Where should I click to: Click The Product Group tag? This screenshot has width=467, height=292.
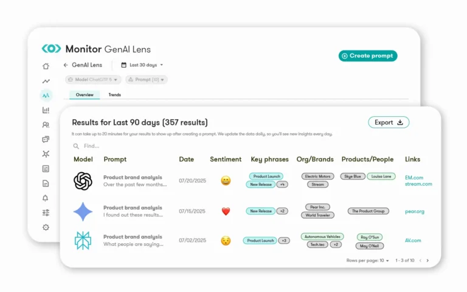(368, 211)
